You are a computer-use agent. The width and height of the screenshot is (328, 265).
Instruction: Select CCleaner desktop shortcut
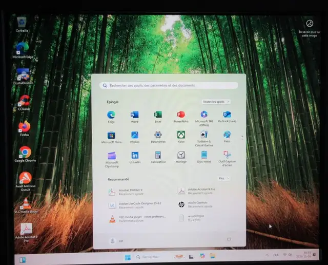[24, 103]
